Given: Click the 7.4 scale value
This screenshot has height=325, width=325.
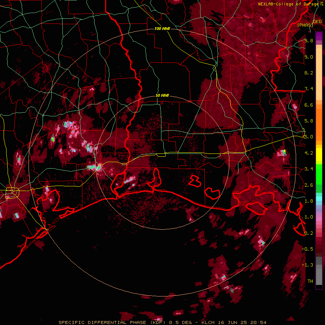Looking at the screenshot, I should point(309,89).
